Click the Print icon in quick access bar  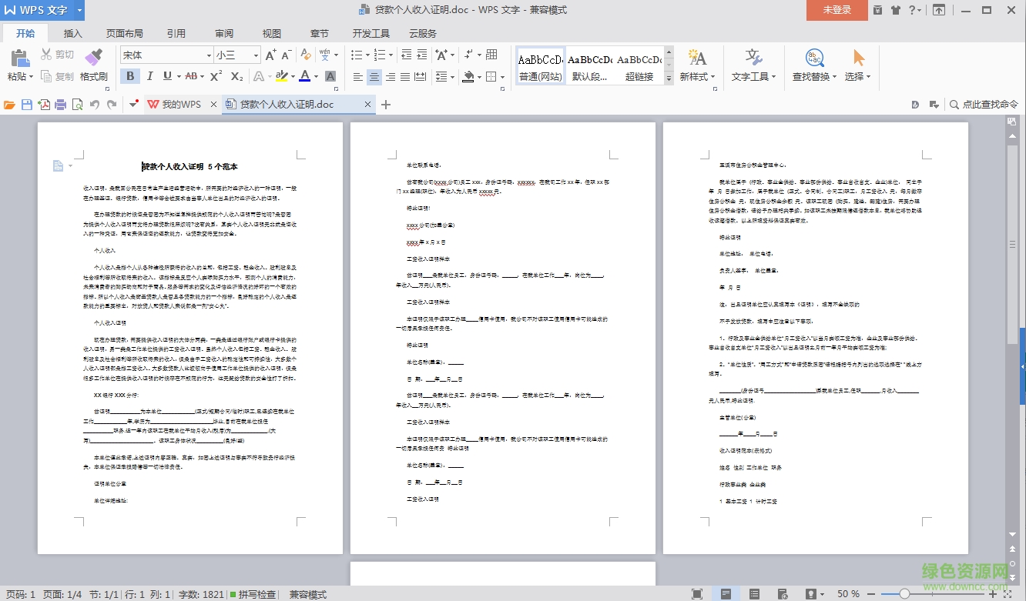pyautogui.click(x=61, y=105)
